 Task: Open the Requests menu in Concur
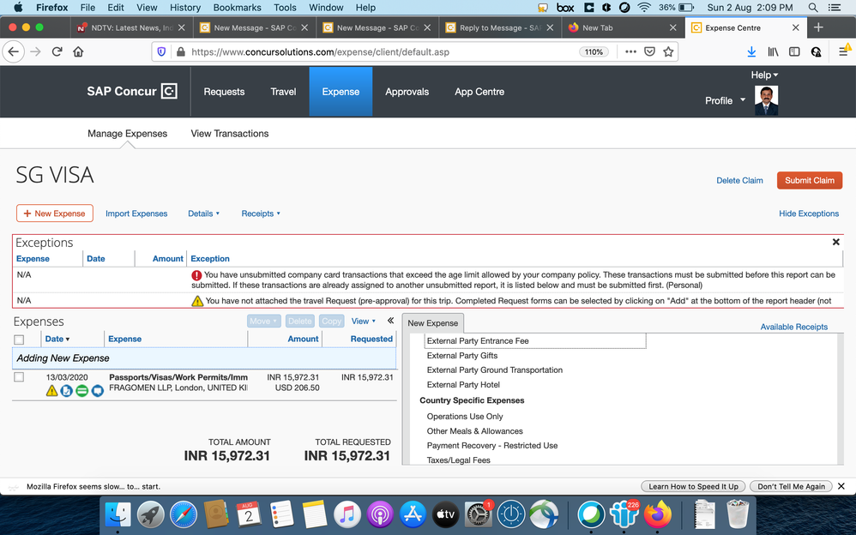pos(224,92)
